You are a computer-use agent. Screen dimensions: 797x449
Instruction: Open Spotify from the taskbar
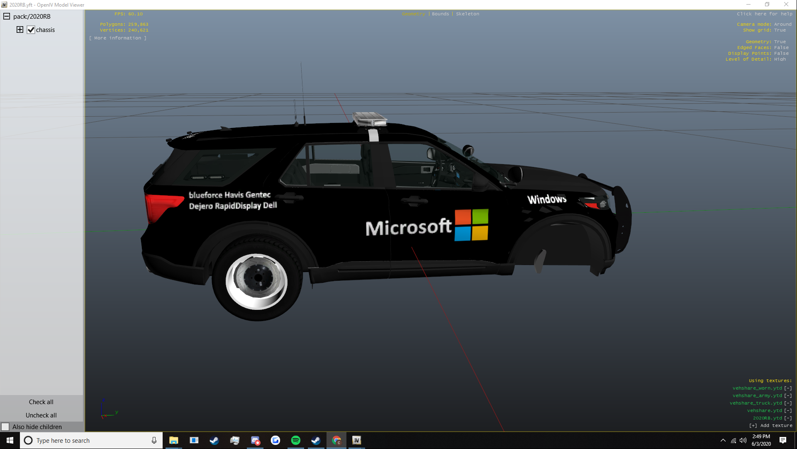pos(295,440)
